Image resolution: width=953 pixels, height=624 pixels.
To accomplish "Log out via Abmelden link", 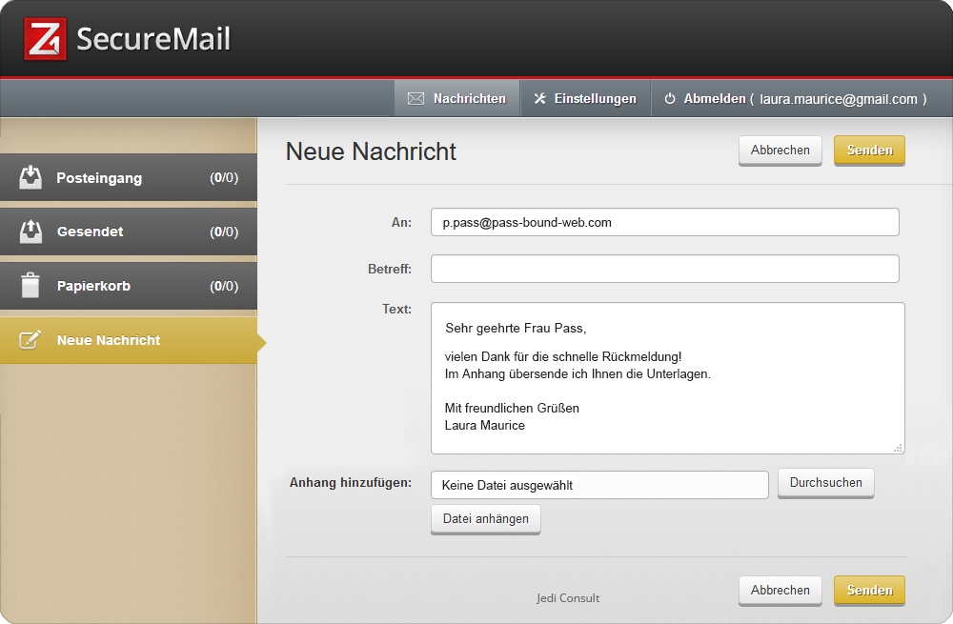I will pos(715,98).
